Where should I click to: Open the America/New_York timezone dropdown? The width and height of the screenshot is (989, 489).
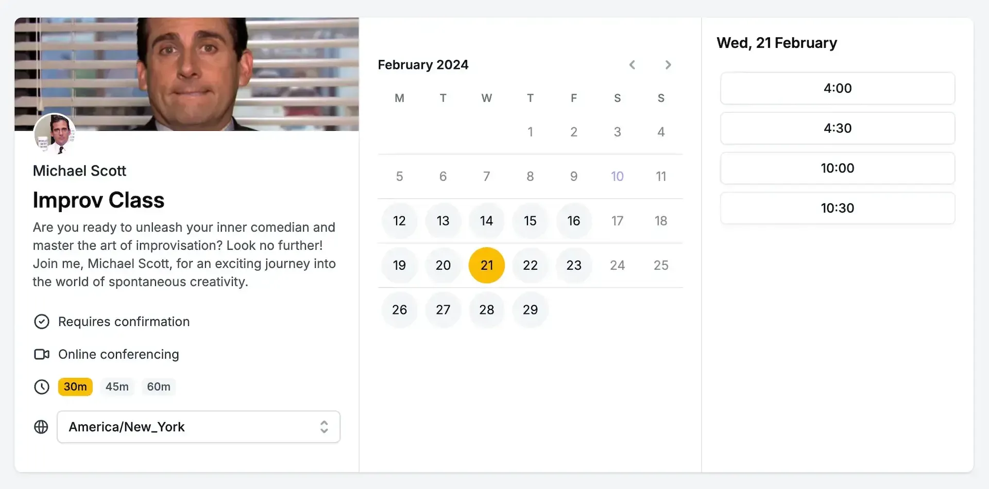(199, 427)
